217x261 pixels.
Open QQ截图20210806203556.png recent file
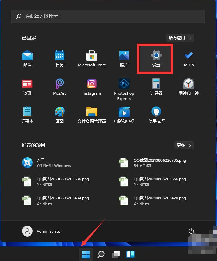click(x=152, y=181)
